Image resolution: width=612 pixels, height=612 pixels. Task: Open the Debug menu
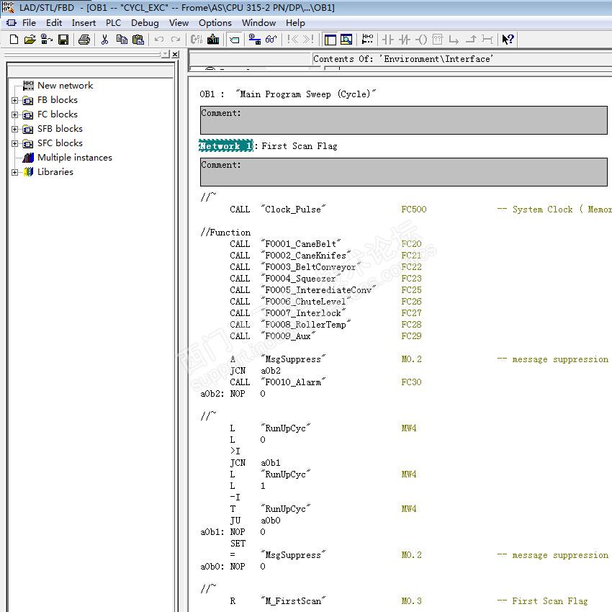(x=145, y=22)
